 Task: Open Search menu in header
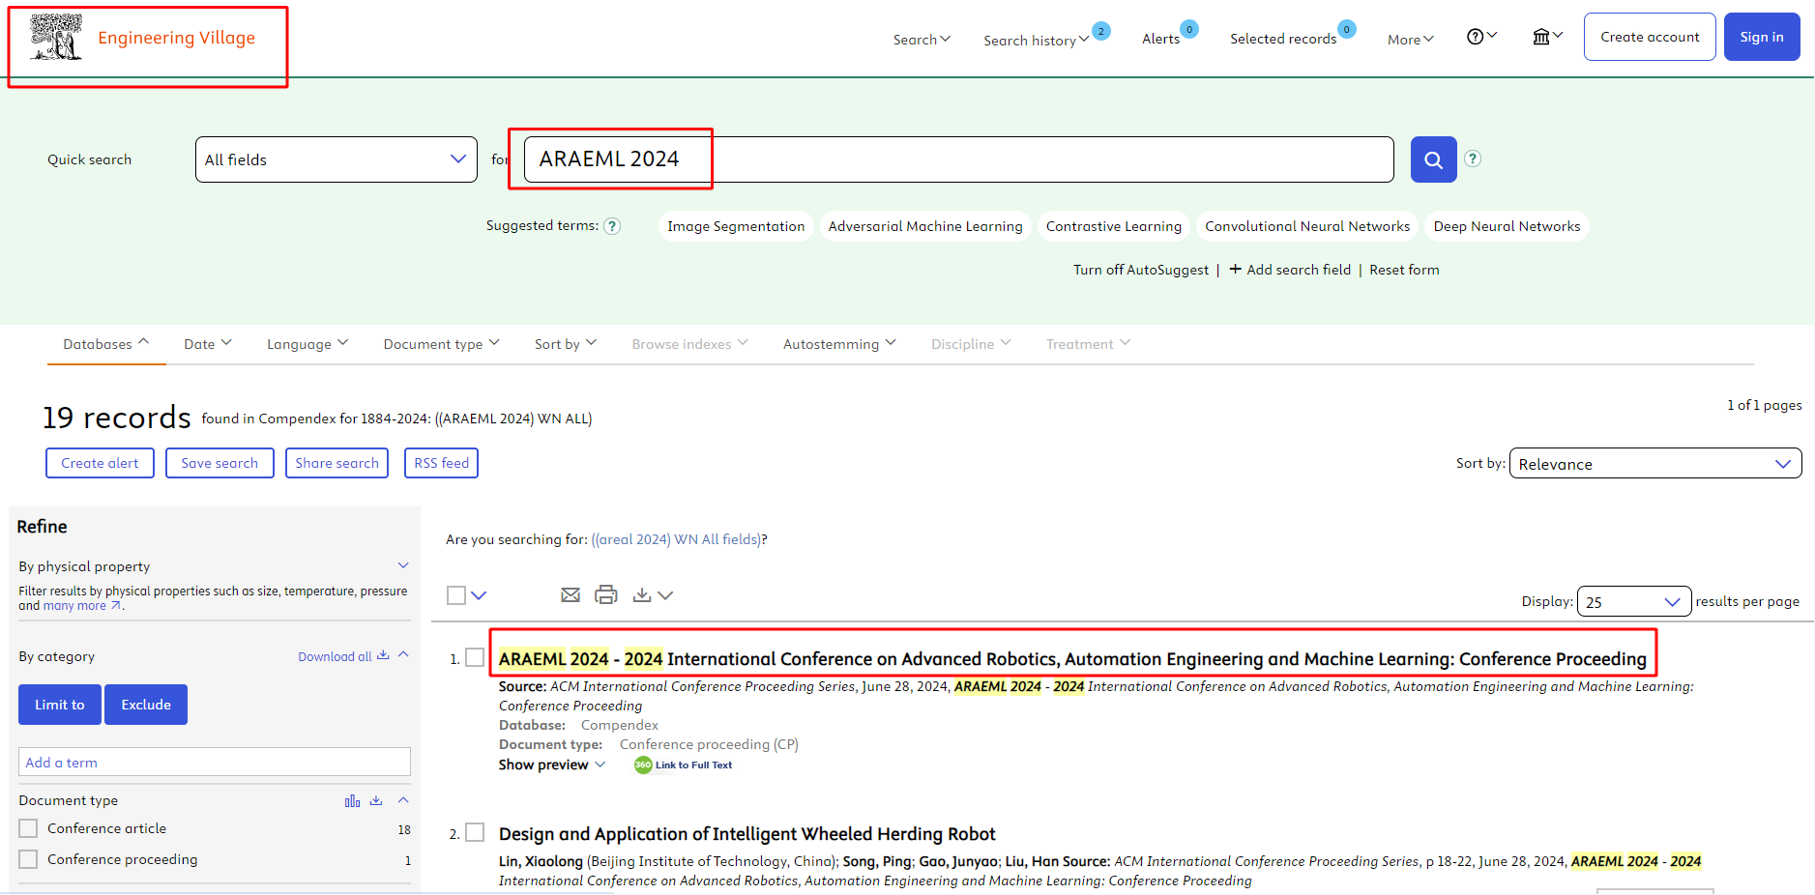coord(922,40)
